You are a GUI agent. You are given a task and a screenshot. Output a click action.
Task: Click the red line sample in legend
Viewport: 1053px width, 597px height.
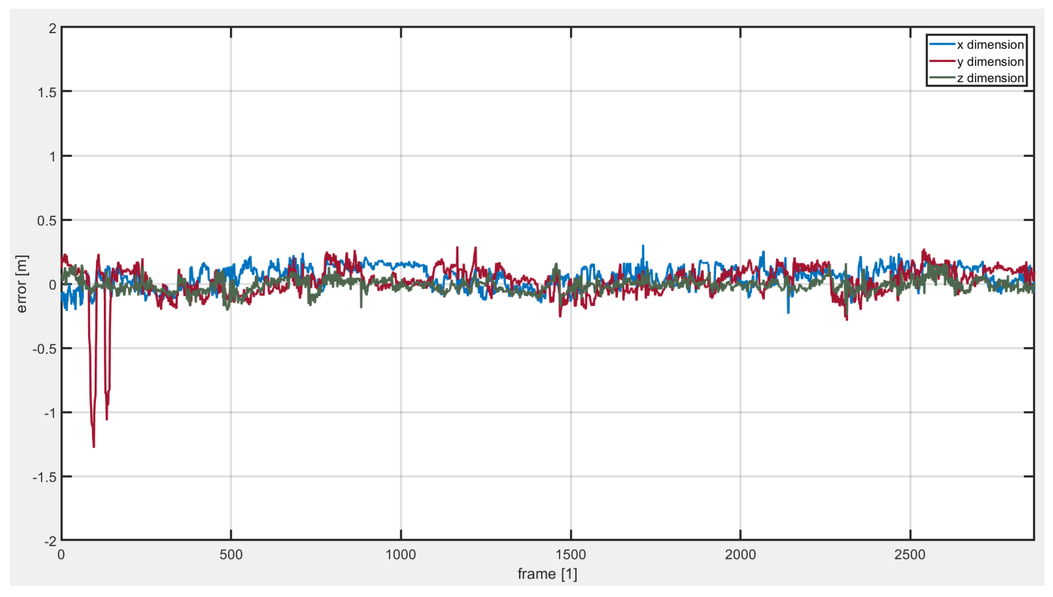942,61
